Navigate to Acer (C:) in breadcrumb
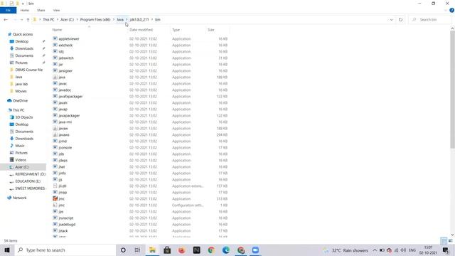 coord(67,19)
